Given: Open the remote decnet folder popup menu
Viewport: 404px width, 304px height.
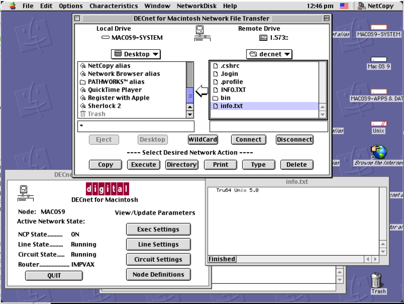Looking at the screenshot, I should click(x=269, y=54).
